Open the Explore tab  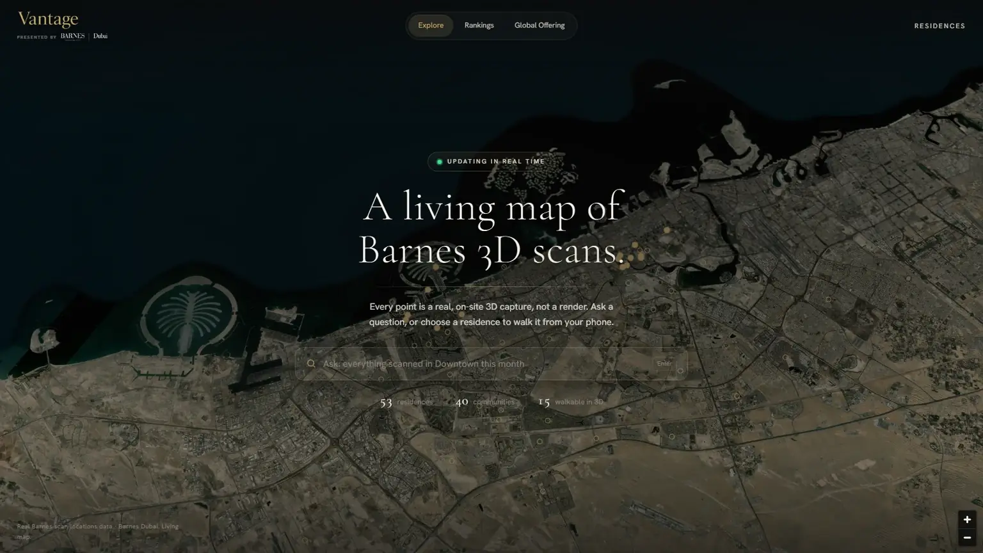[x=431, y=26]
